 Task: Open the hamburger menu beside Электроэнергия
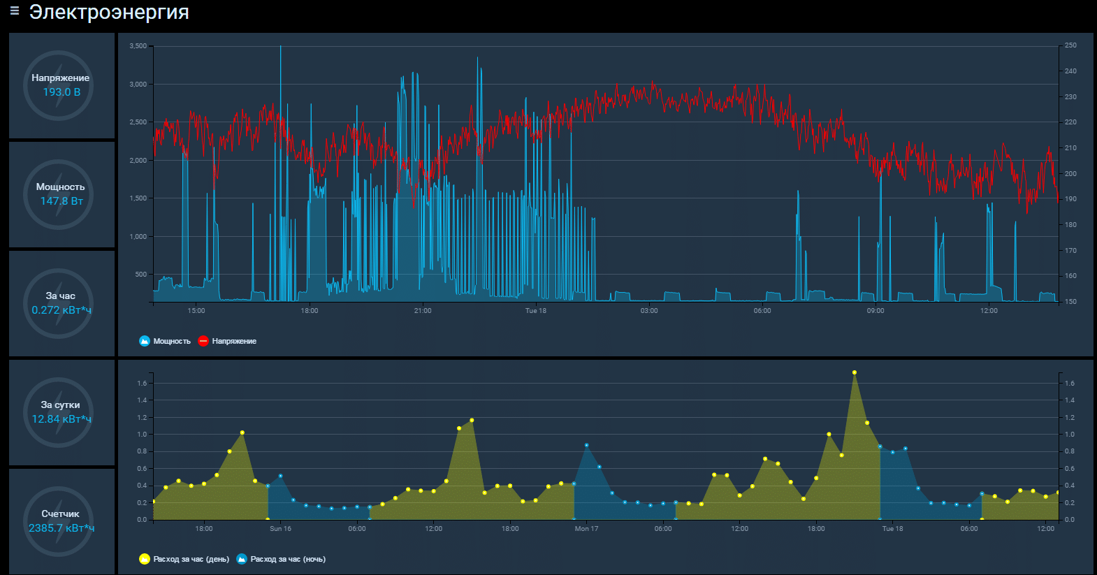(x=15, y=11)
